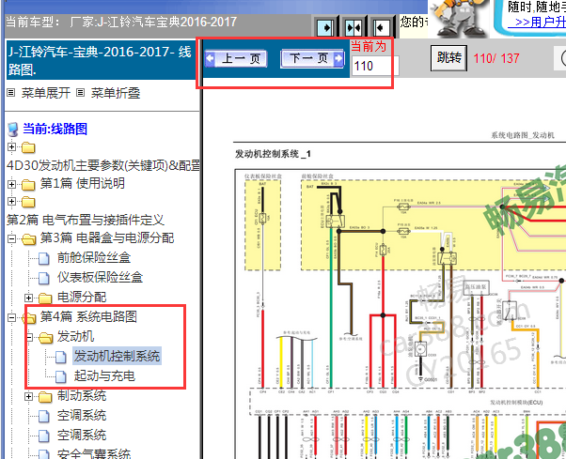Click the 跳转 jump button
Image resolution: width=566 pixels, height=459 pixels.
[448, 57]
